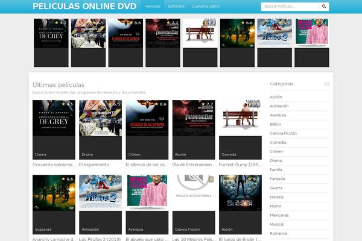Open the Peliculas menu item
Image resolution: width=362 pixels, height=241 pixels.
[153, 7]
